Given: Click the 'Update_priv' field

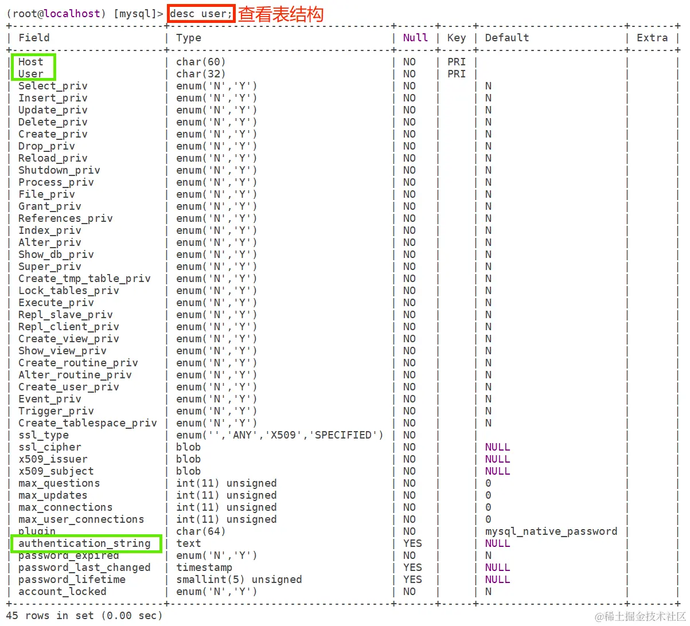Looking at the screenshot, I should 53,110.
